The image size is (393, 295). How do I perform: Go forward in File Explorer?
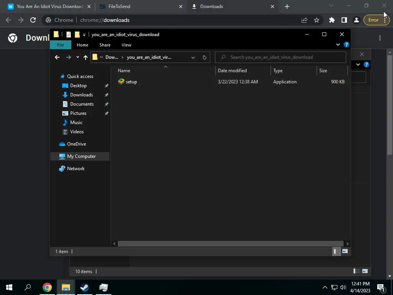pyautogui.click(x=68, y=58)
